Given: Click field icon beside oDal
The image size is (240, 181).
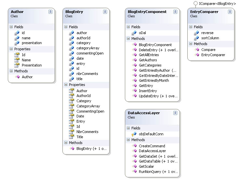Looking at the screenshot, I should click(x=134, y=33).
